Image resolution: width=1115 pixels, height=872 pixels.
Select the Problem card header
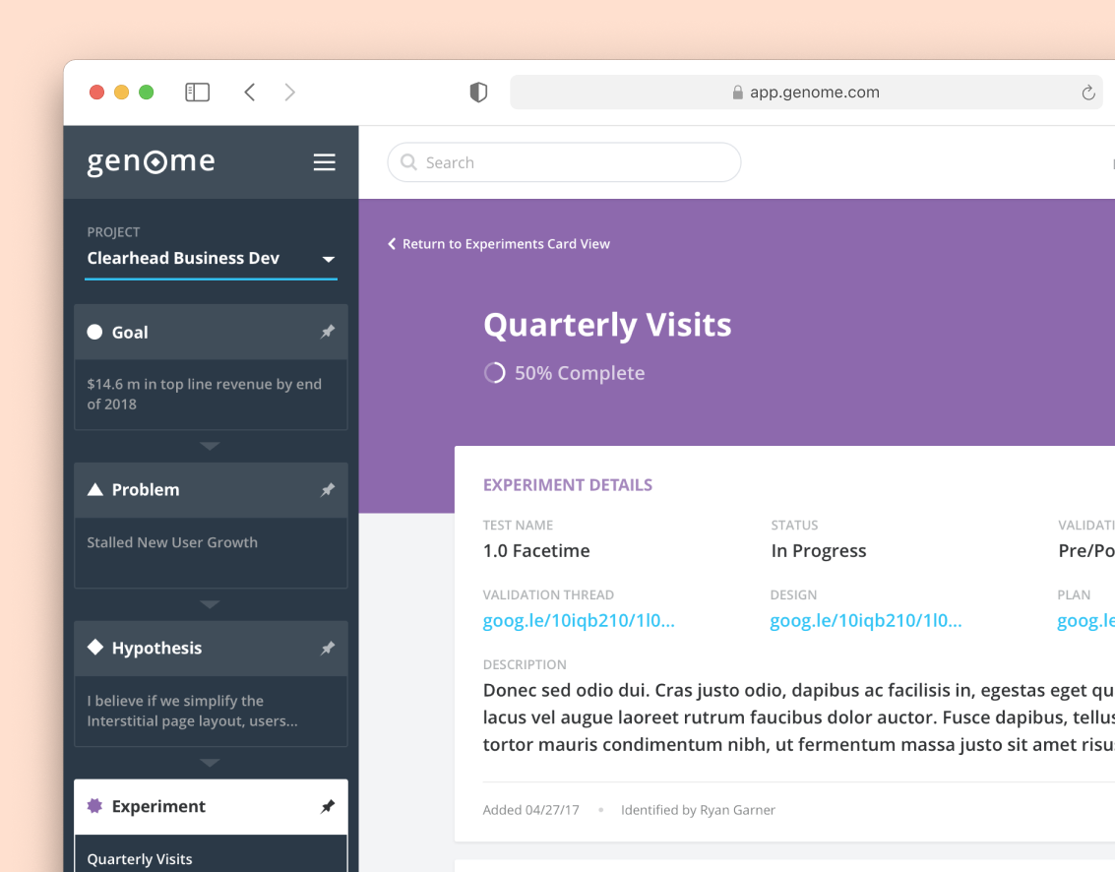(x=211, y=490)
